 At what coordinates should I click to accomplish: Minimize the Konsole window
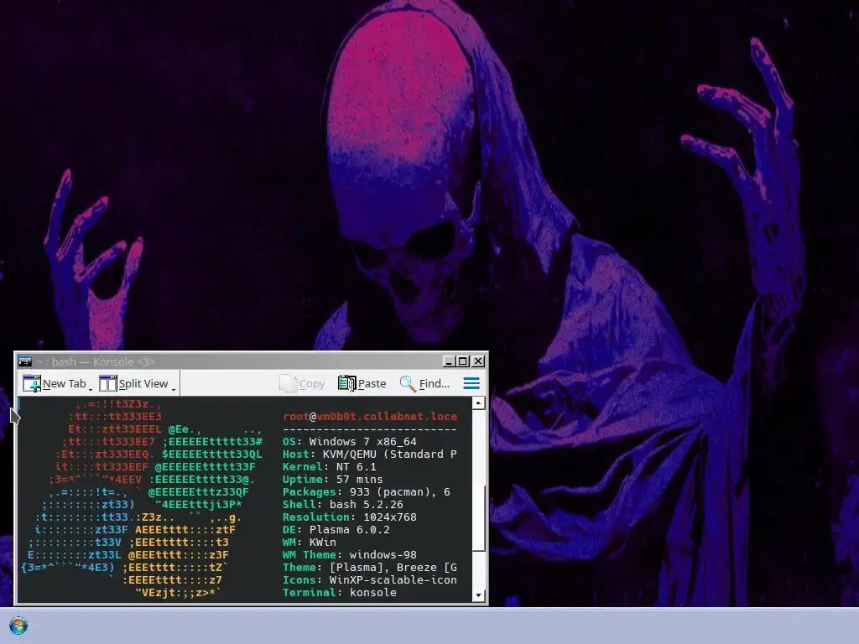click(x=449, y=361)
